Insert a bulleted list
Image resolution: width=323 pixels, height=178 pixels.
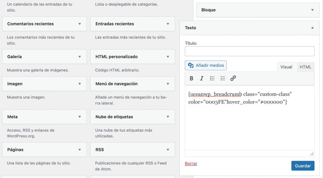click(x=212, y=78)
